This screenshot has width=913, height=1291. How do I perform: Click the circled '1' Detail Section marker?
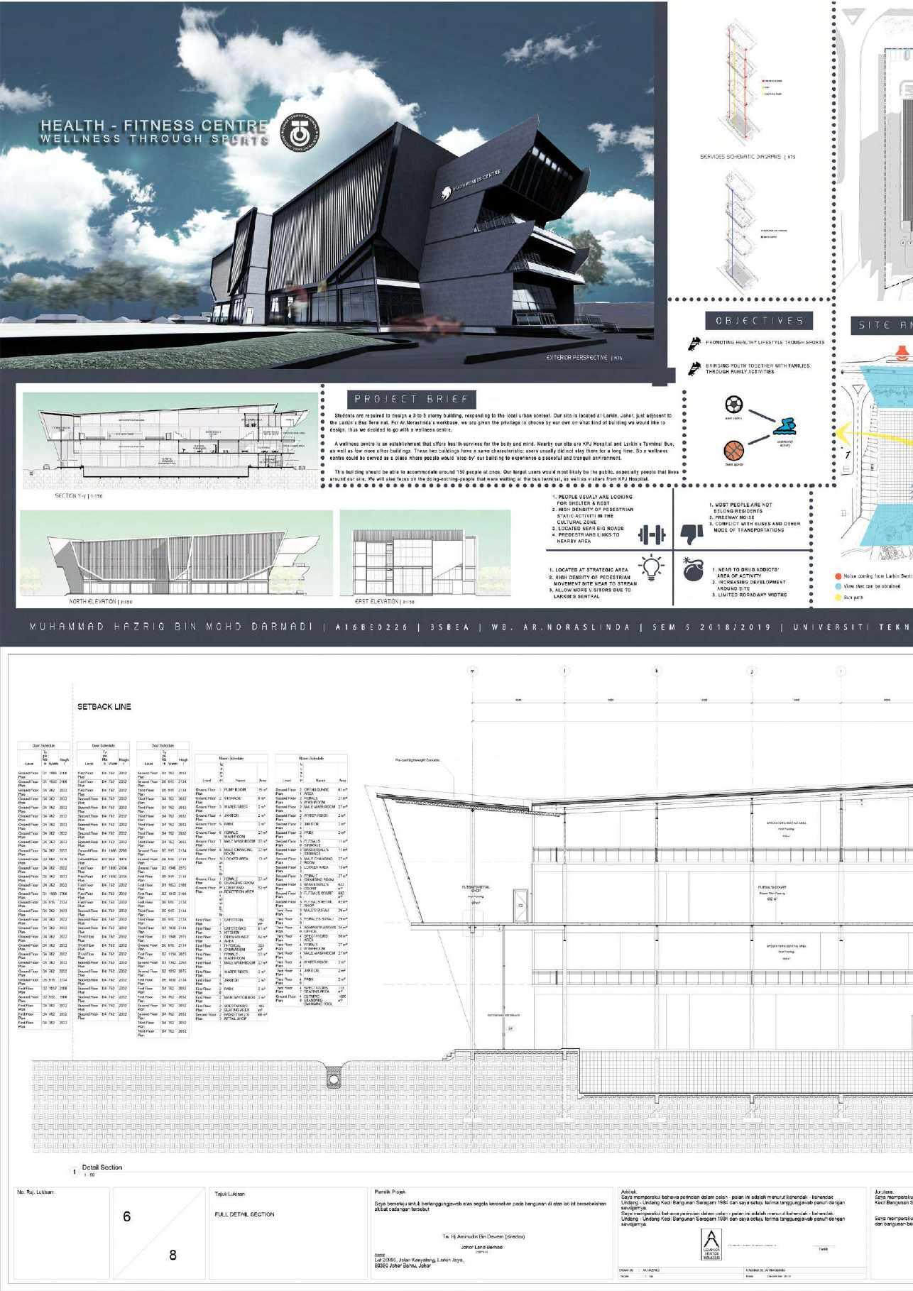coord(74,1171)
